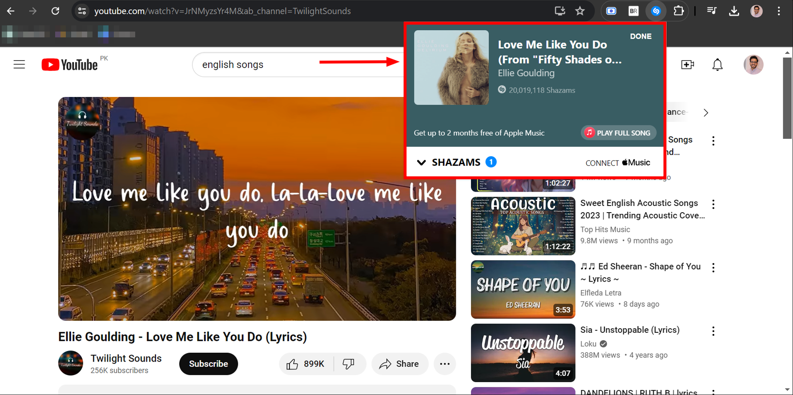This screenshot has height=395, width=793.
Task: Open options menu for Sia Unstoppable video
Action: pos(713,331)
